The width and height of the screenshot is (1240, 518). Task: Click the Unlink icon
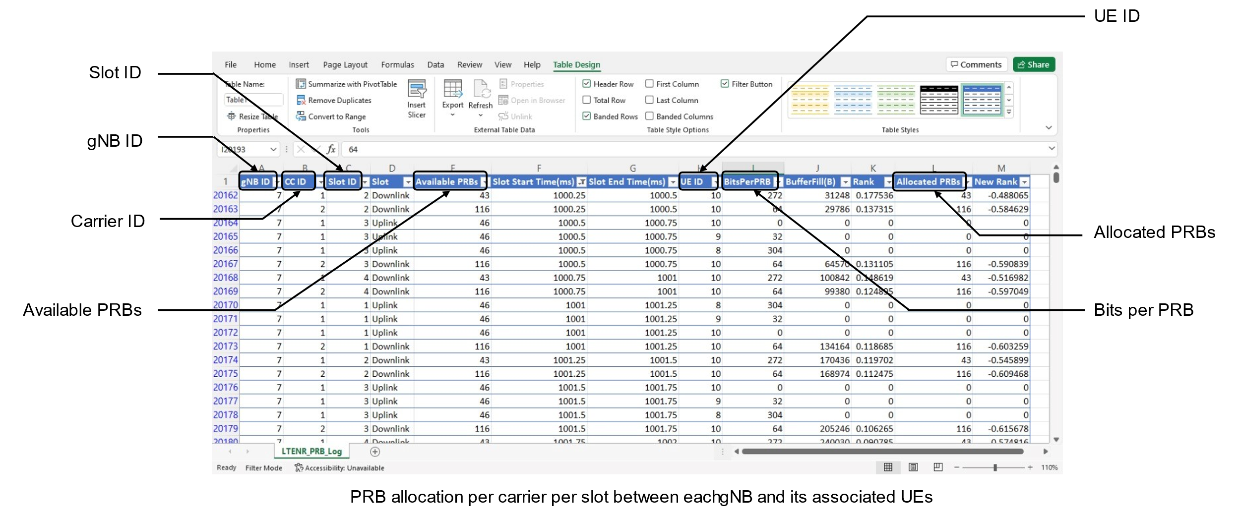503,116
